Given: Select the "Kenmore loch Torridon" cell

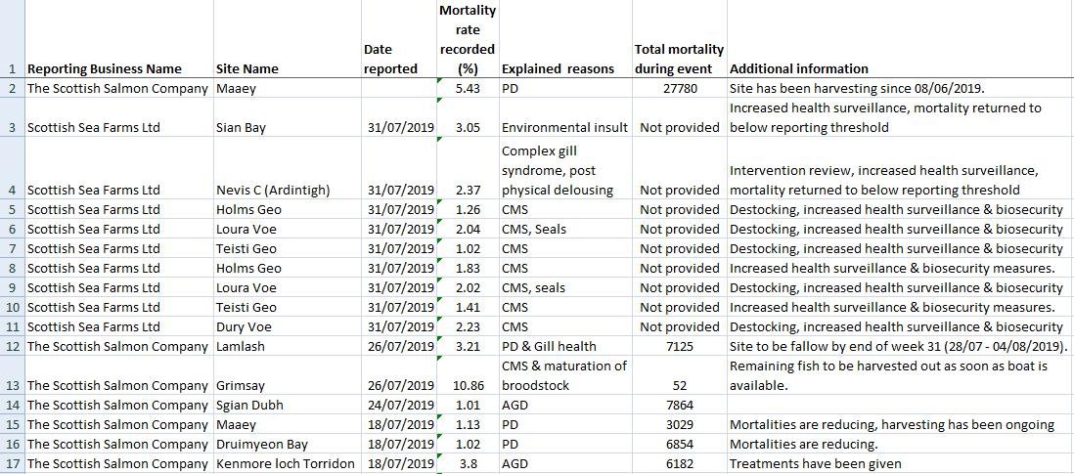Looking at the screenshot, I should click(x=285, y=463).
